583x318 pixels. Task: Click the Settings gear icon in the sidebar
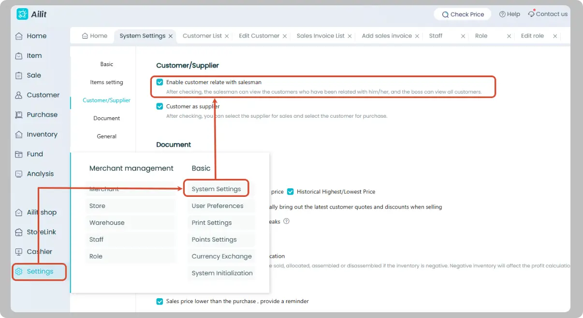point(19,272)
